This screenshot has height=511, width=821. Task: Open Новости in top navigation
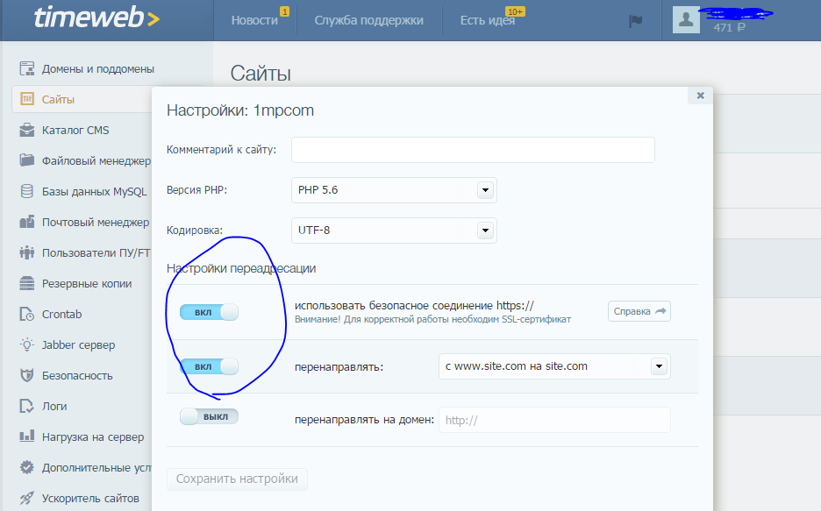pyautogui.click(x=254, y=20)
